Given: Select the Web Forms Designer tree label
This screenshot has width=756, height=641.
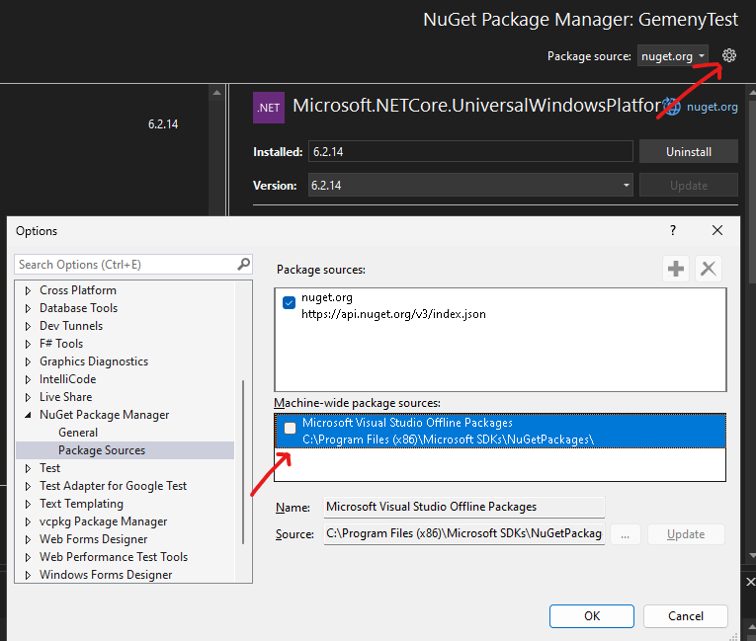Looking at the screenshot, I should (x=94, y=539).
